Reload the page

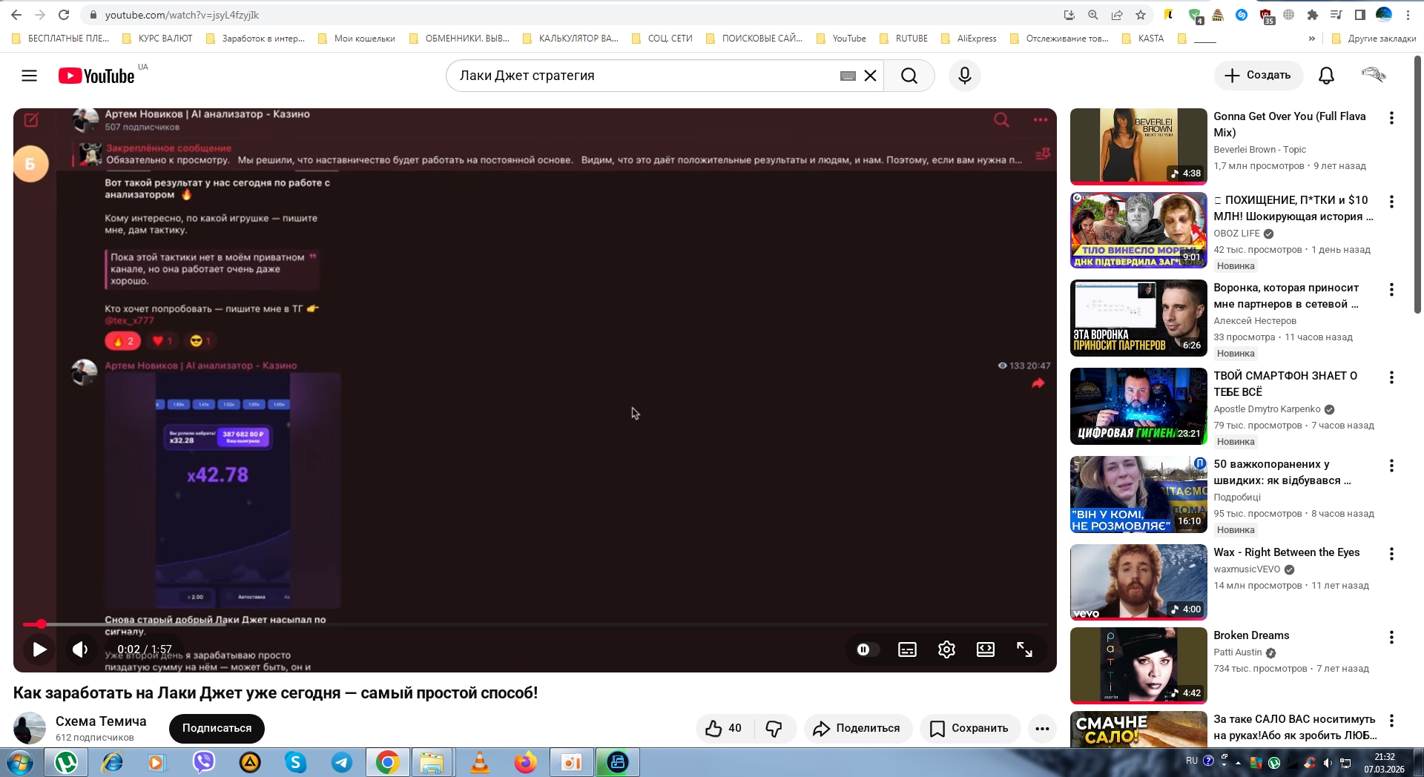(64, 15)
